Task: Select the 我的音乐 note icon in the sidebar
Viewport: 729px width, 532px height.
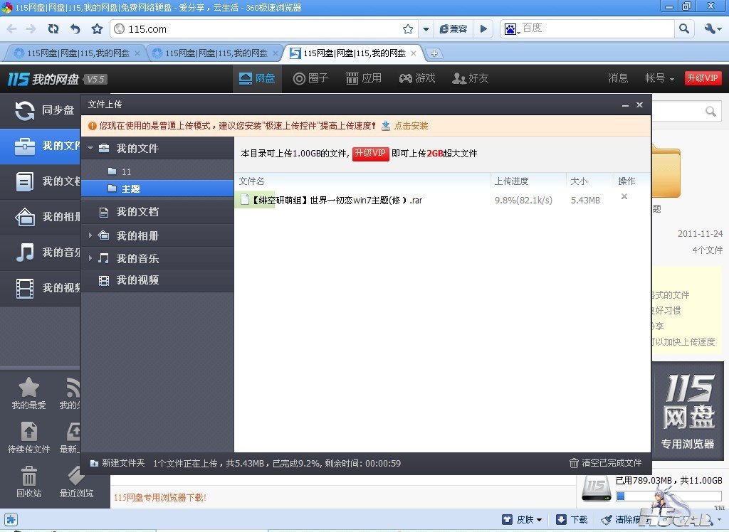Action: pyautogui.click(x=25, y=252)
